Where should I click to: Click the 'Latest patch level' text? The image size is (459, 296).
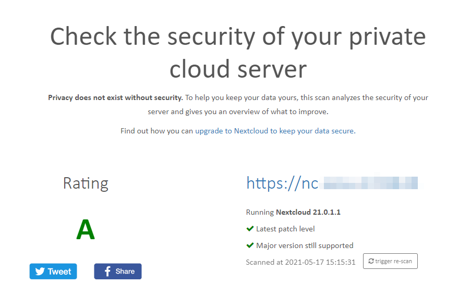click(285, 229)
